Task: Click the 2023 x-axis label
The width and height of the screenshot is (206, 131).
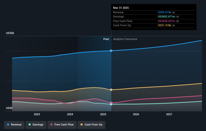Action: [x=37, y=114]
